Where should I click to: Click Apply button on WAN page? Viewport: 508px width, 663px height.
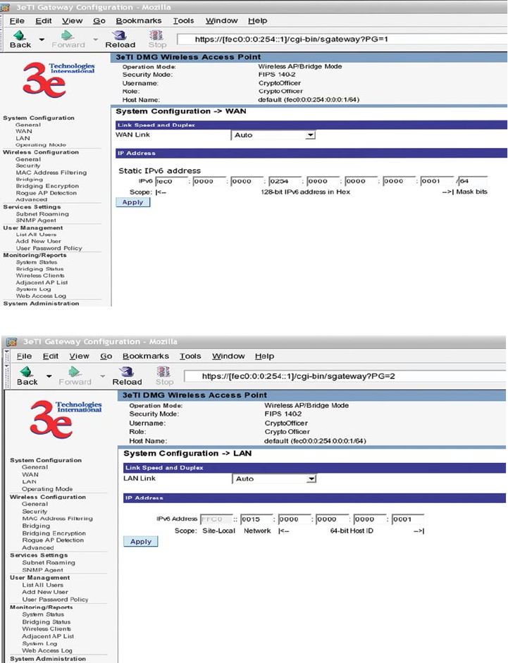click(x=133, y=202)
